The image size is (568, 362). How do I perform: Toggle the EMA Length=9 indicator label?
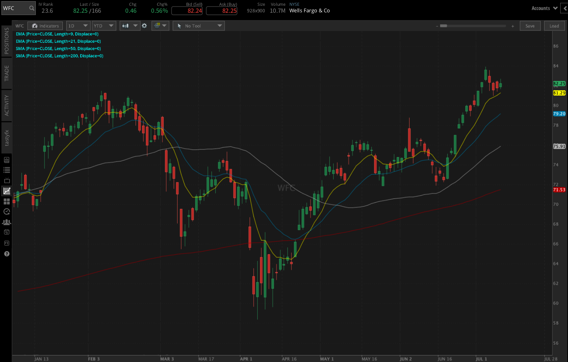[x=57, y=34]
